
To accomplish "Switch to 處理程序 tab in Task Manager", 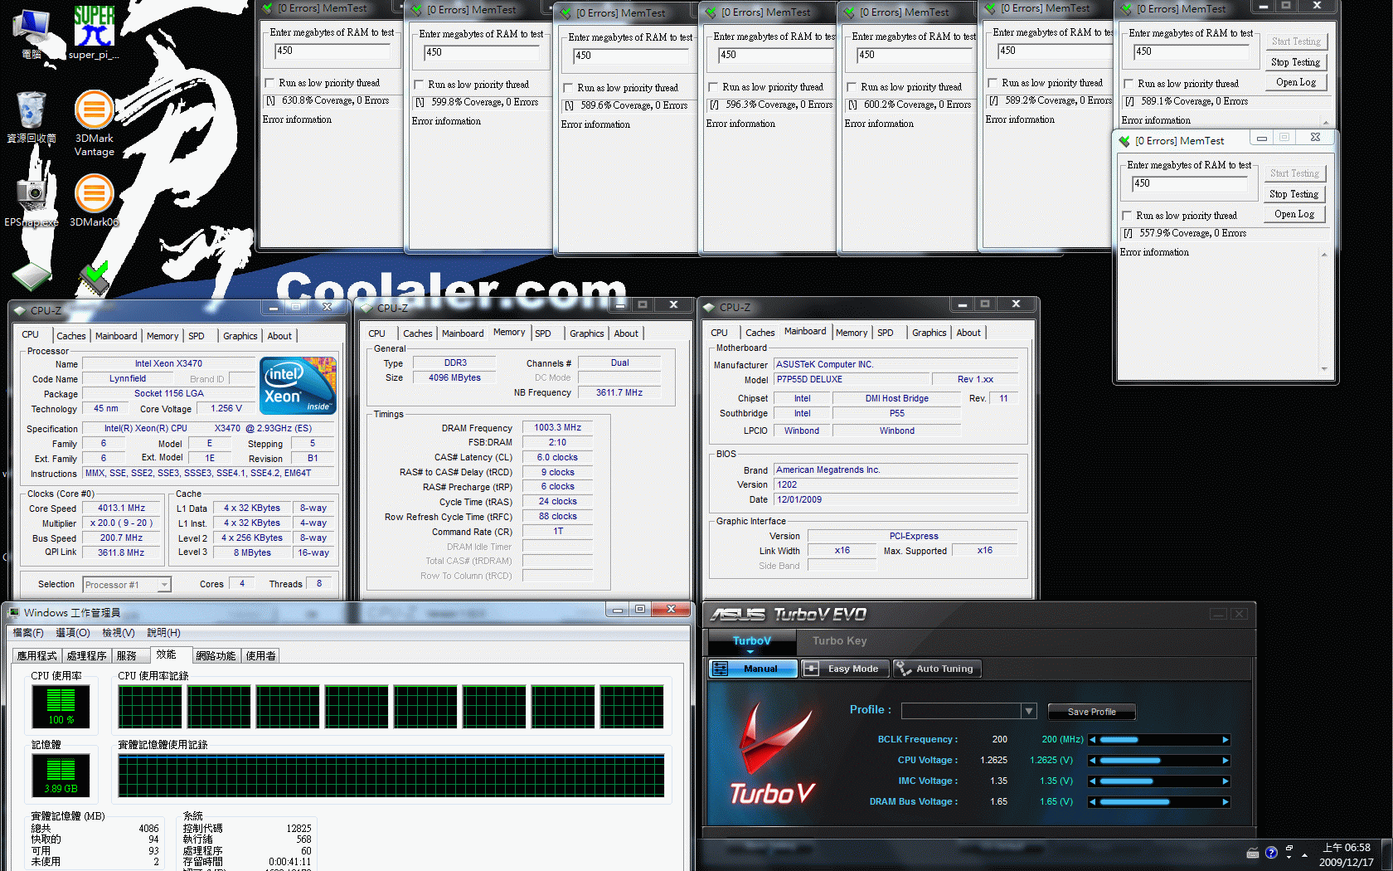I will [x=86, y=655].
